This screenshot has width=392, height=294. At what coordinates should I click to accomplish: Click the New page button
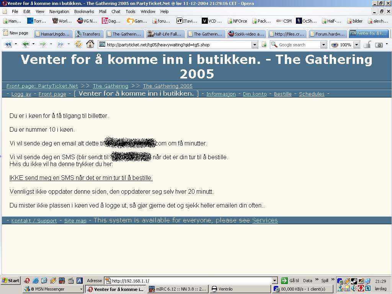point(15,33)
